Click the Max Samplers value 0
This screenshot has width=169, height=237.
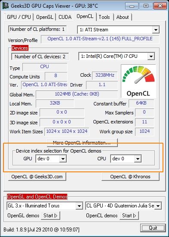coord(144,112)
